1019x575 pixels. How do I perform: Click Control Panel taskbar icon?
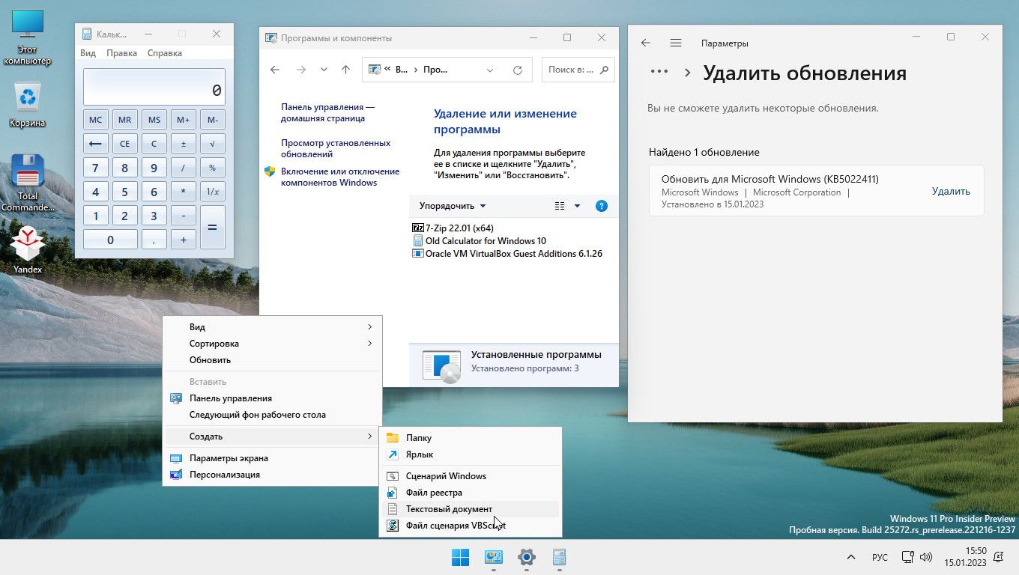(493, 557)
